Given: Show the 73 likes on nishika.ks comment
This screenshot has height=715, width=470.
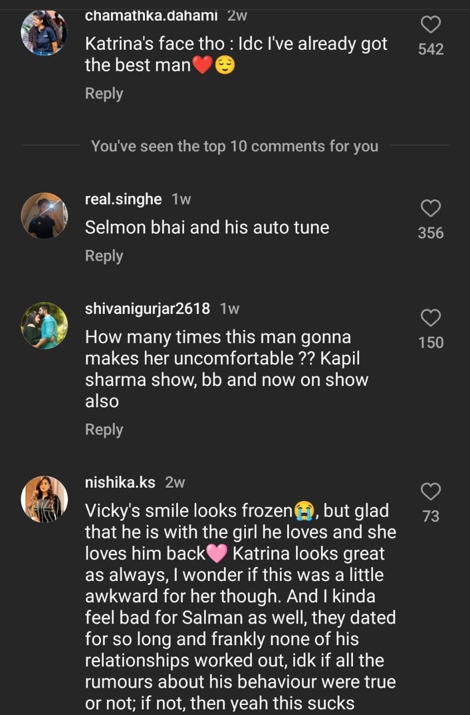Looking at the screenshot, I should coord(430,516).
